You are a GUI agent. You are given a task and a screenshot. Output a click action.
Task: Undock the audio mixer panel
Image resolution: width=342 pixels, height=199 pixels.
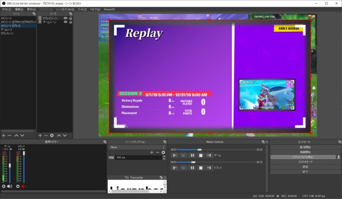click(105, 142)
